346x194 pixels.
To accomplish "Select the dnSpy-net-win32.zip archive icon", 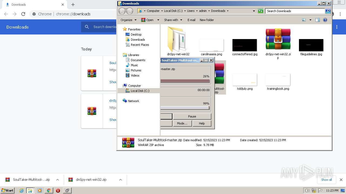I will pos(278,39).
